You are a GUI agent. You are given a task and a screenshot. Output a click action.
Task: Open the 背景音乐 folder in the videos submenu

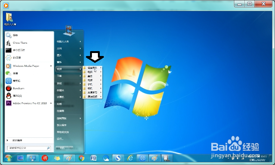92,68
